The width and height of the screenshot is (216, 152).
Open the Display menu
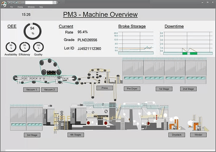[20, 6]
